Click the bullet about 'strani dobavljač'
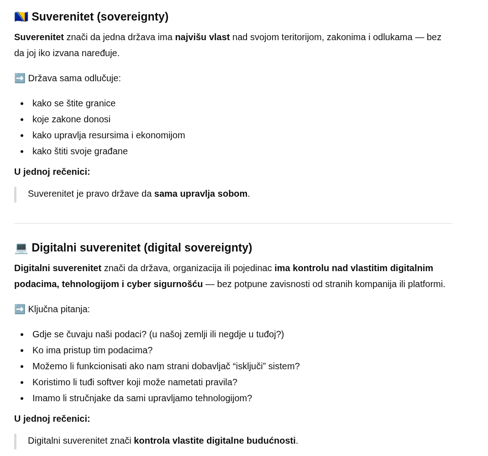 pyautogui.click(x=166, y=366)
